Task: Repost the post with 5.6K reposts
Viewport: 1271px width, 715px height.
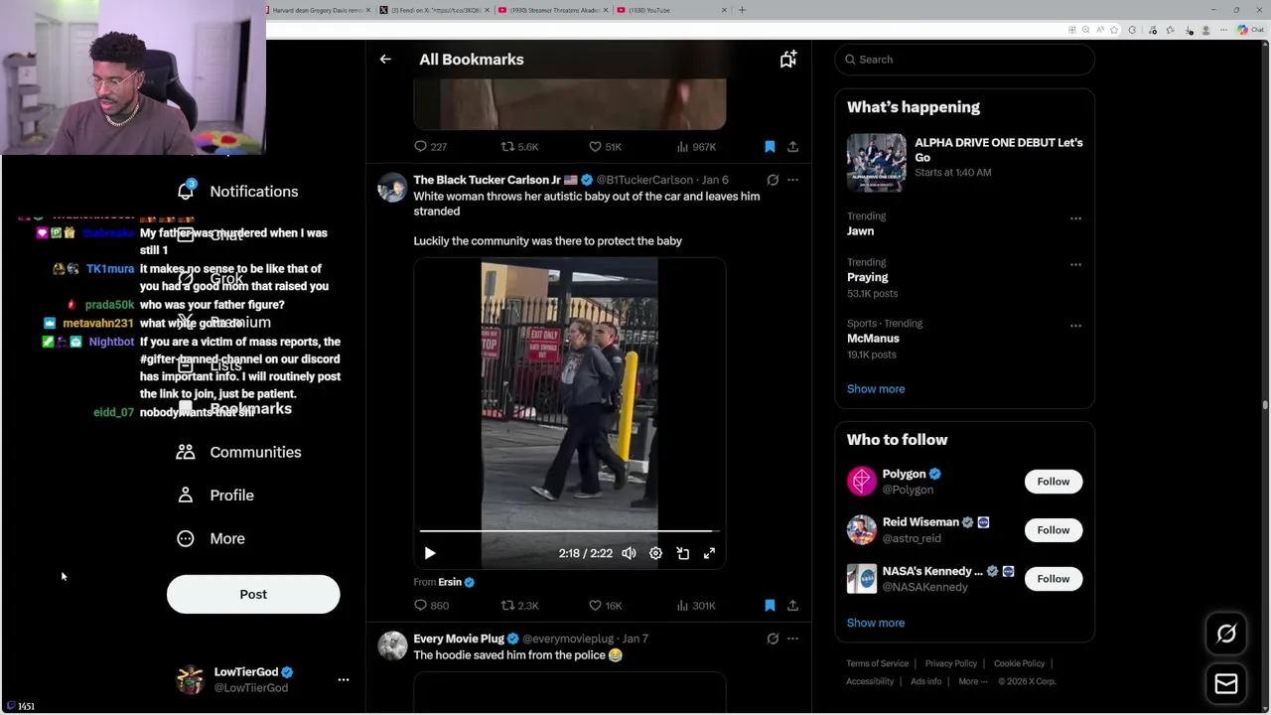Action: pyautogui.click(x=519, y=147)
